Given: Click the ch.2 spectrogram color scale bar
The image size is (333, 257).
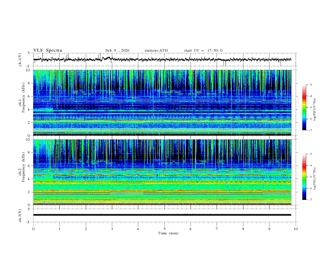Looking at the screenshot, I should [x=304, y=177].
